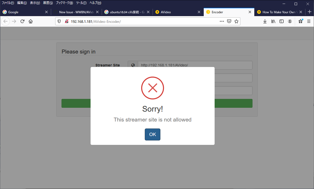Click OK in the Sorry dialog
Viewport: 314px width, 189px height.
click(x=152, y=134)
